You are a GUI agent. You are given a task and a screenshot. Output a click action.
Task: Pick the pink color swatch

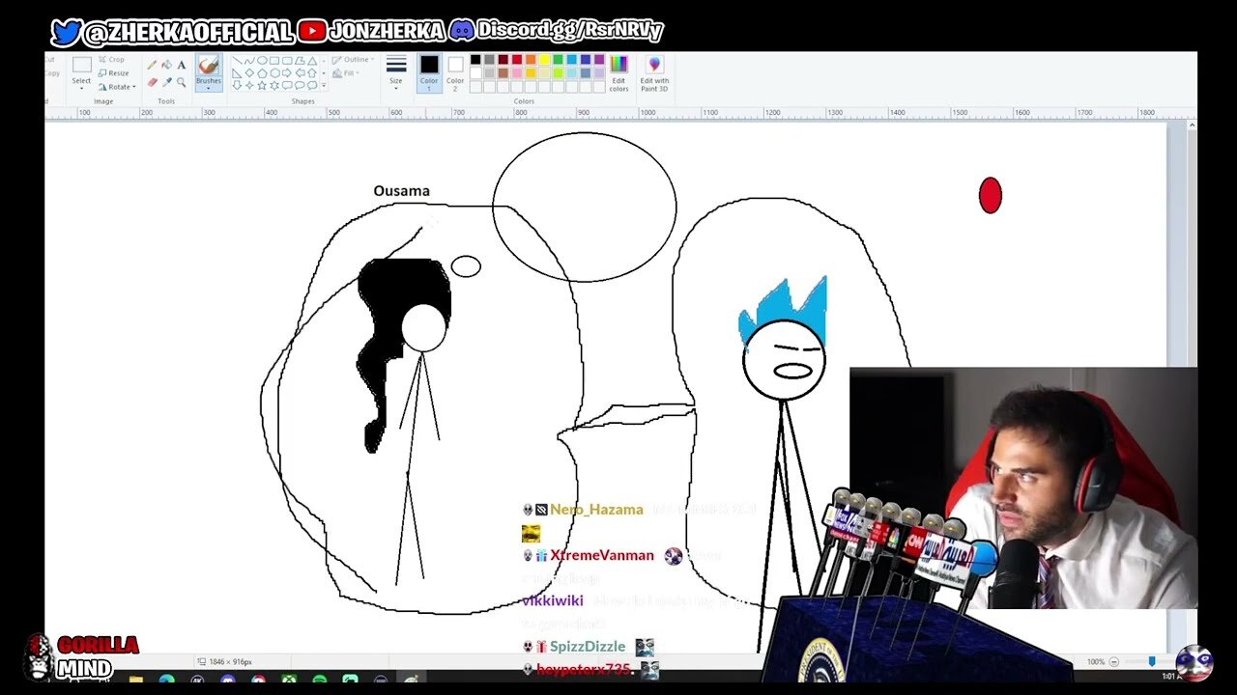pos(517,72)
